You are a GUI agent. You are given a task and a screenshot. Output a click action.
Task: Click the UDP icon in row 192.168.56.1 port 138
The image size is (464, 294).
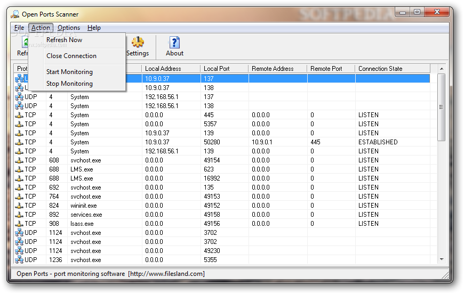19,106
